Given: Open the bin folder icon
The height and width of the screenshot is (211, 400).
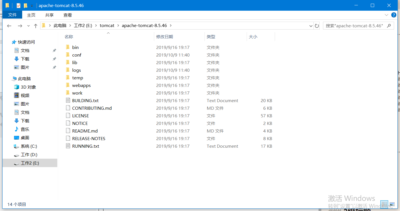Looking at the screenshot, I should [x=67, y=47].
